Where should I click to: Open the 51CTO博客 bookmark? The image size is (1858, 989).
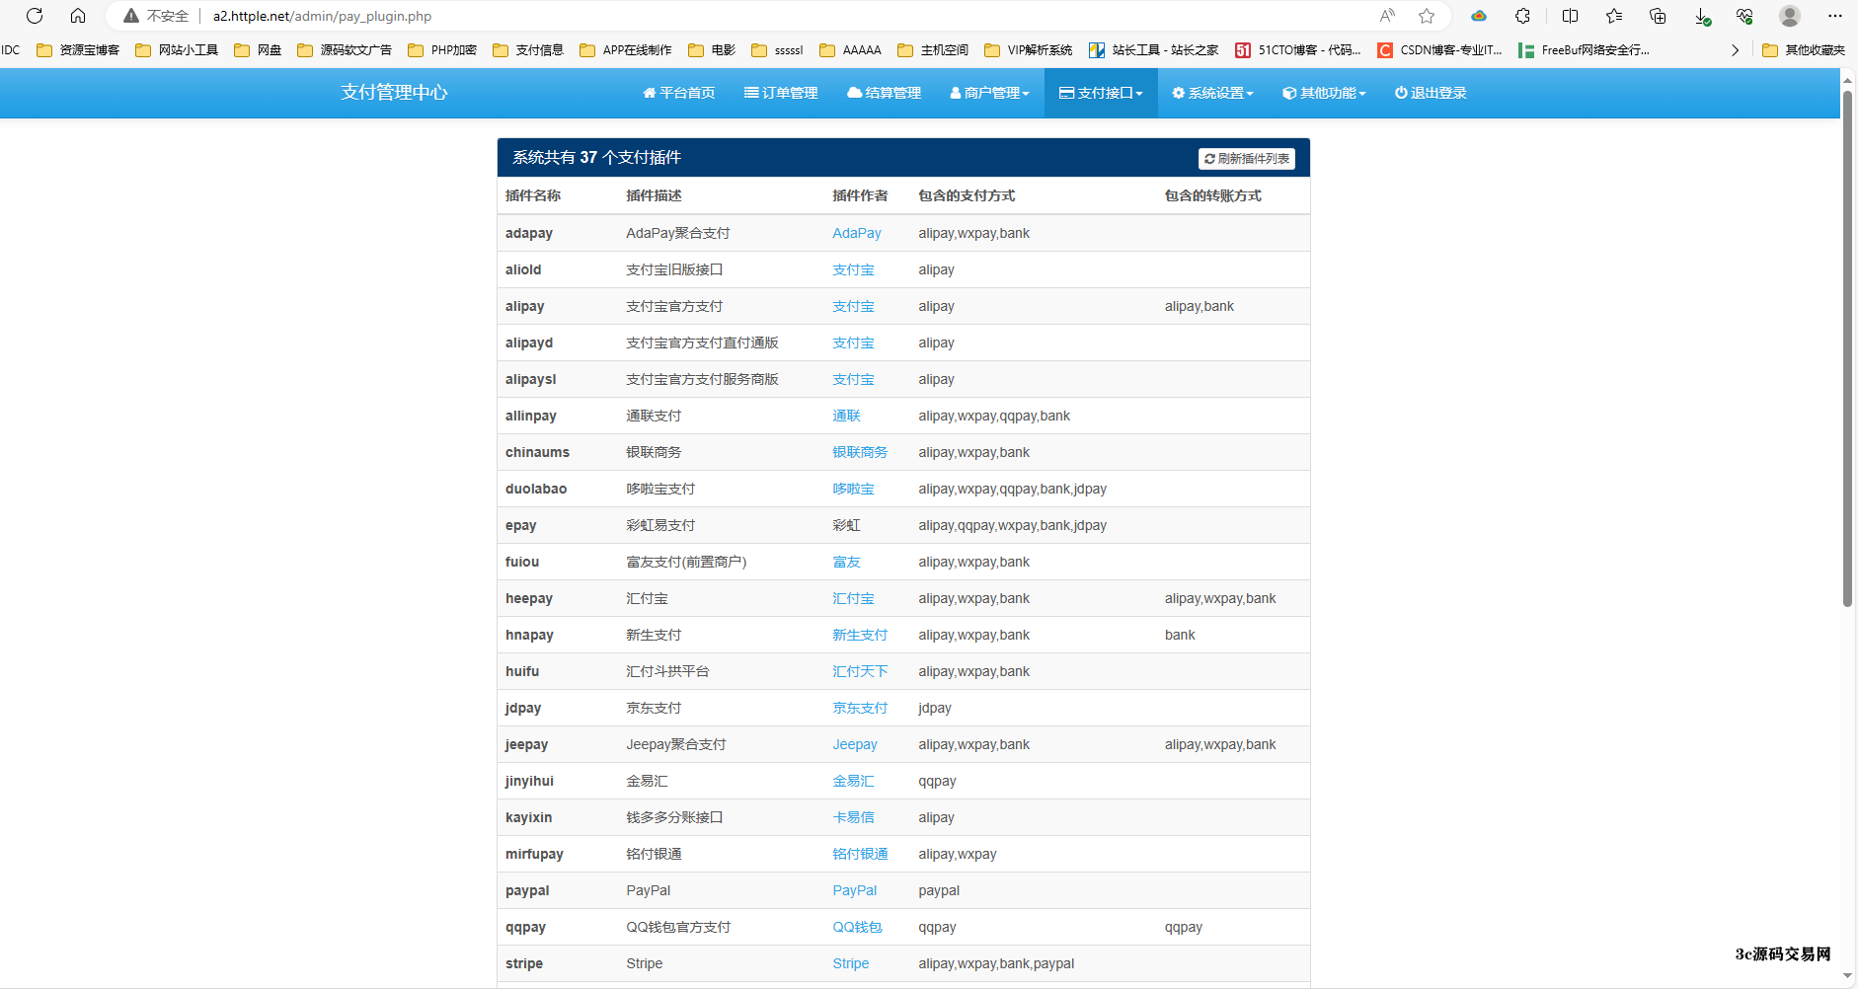coord(1298,50)
